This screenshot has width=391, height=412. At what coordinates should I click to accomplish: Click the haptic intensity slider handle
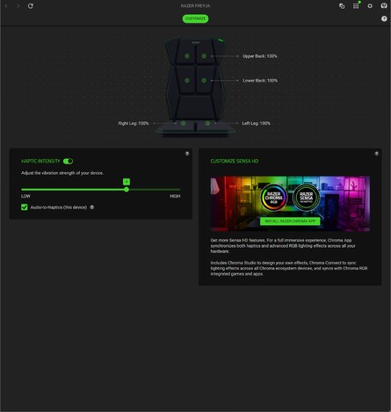pos(127,190)
